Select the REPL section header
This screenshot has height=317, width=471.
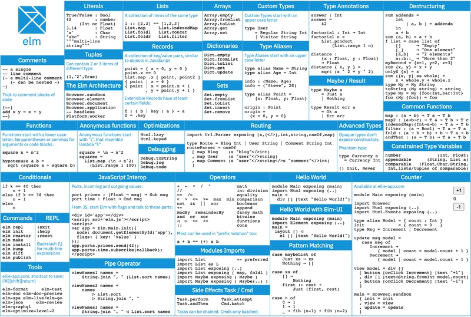[x=52, y=218]
